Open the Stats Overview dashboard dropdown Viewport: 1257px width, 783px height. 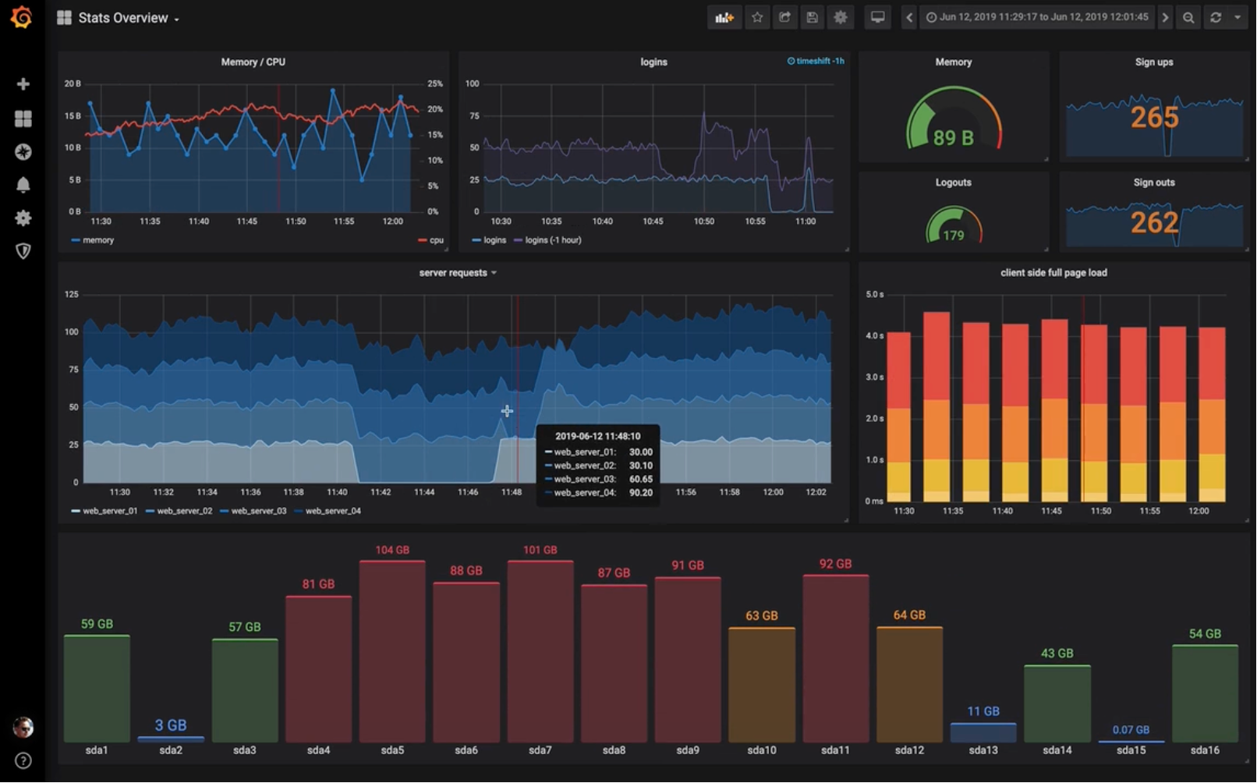(x=123, y=18)
